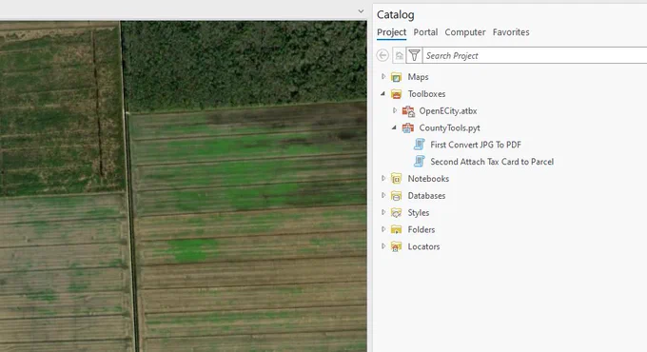The image size is (647, 352).
Task: Open the ribbon collapse chevron above the map
Action: (x=361, y=11)
